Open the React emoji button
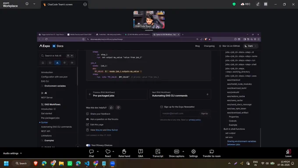Screen dimensions: 298x168 click(108, 153)
